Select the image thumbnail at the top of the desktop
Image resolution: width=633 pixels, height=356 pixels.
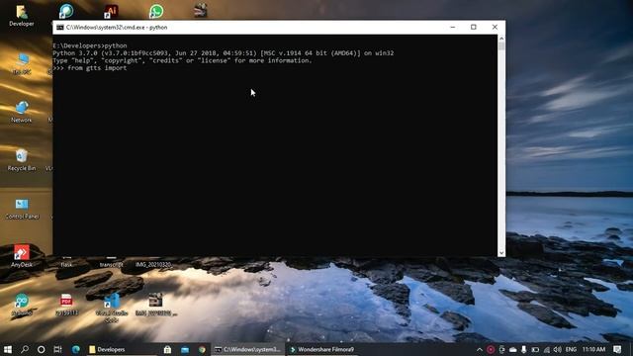click(x=200, y=11)
